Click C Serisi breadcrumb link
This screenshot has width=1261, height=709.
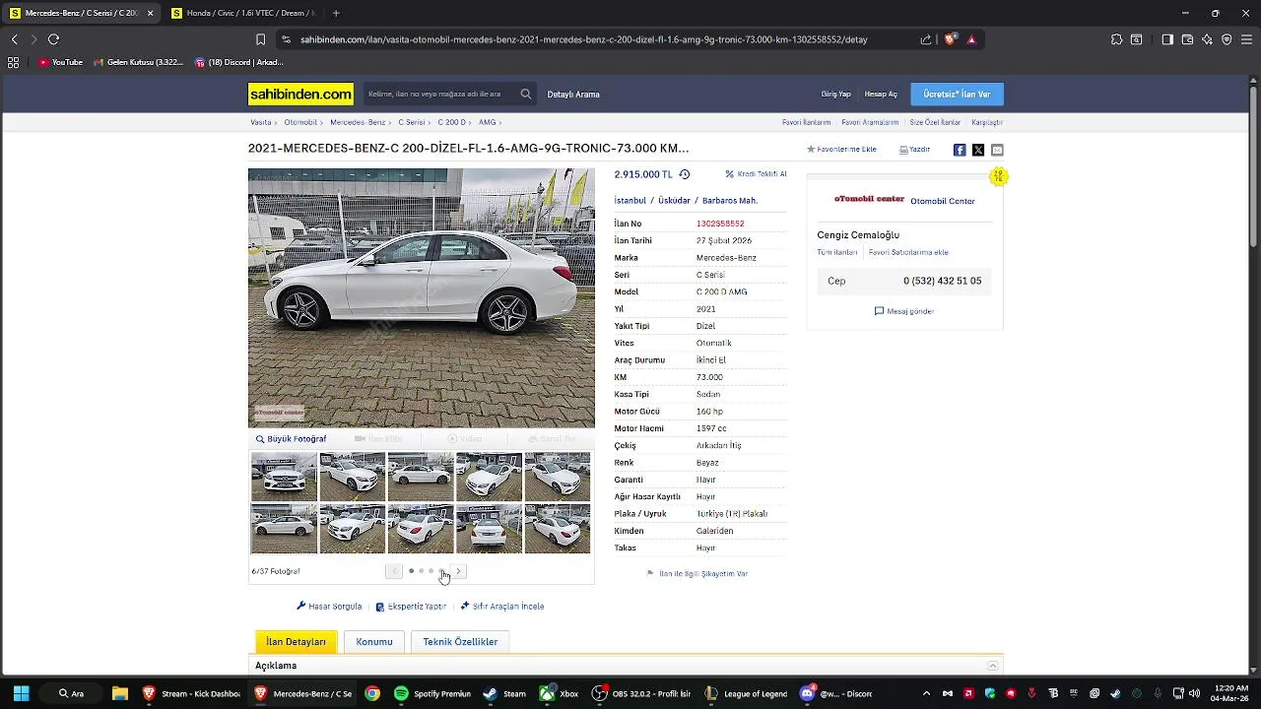point(411,122)
